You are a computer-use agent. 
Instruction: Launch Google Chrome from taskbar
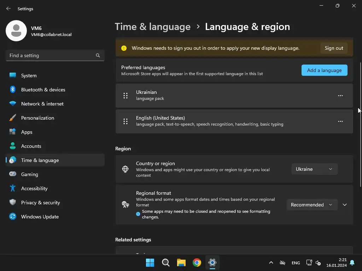pos(197,263)
